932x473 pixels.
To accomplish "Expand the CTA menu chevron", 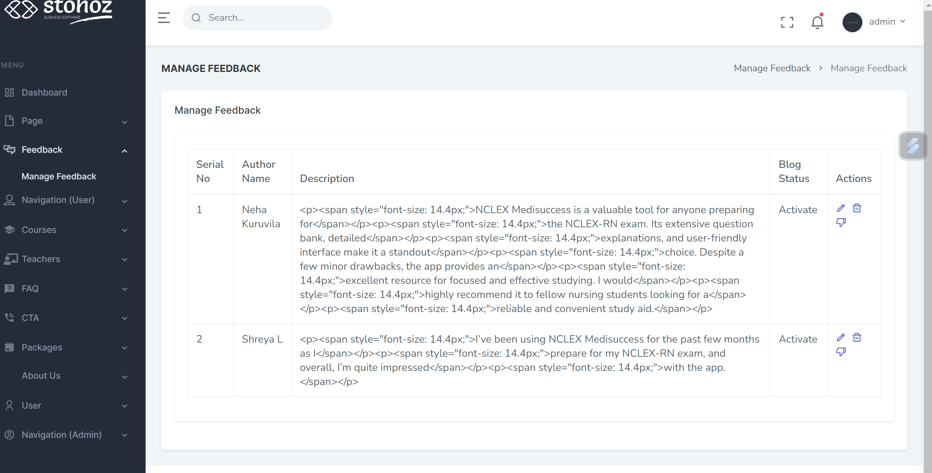I will 125,319.
